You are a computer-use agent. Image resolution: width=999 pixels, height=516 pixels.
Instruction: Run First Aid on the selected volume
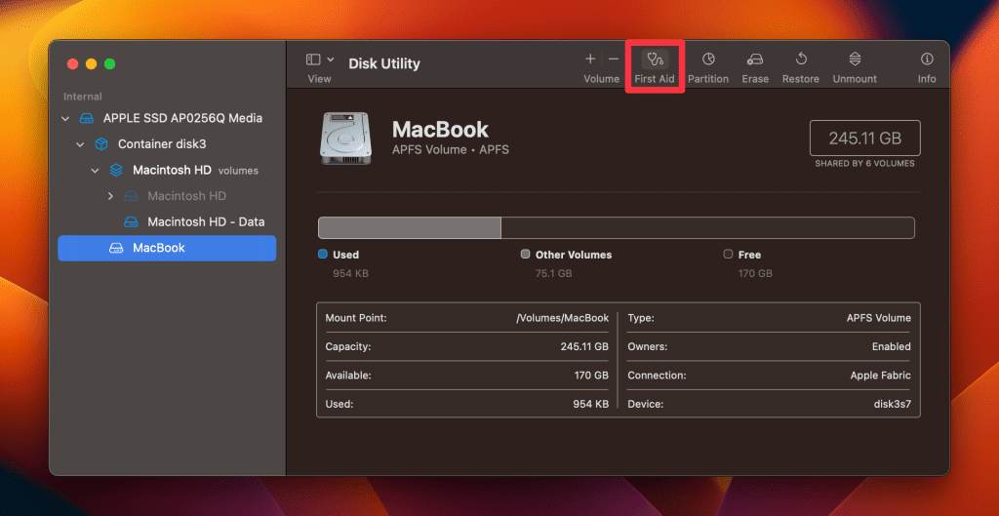coord(655,60)
